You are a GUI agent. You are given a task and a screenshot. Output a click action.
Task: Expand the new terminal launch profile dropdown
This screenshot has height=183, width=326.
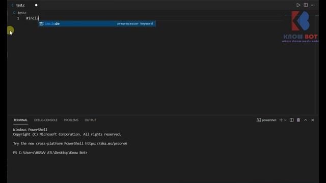pyautogui.click(x=285, y=120)
